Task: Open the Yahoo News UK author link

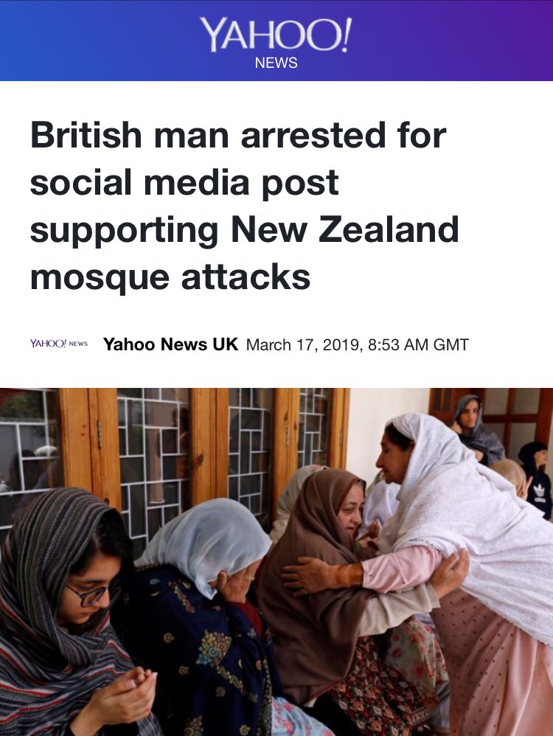Action: (171, 344)
